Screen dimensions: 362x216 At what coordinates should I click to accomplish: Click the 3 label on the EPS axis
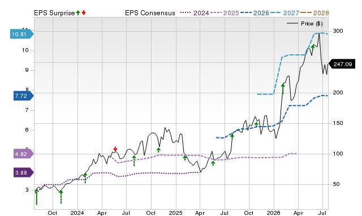click(x=27, y=189)
